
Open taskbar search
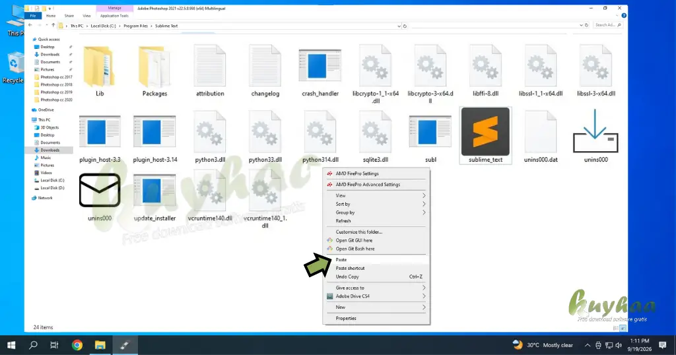point(33,344)
